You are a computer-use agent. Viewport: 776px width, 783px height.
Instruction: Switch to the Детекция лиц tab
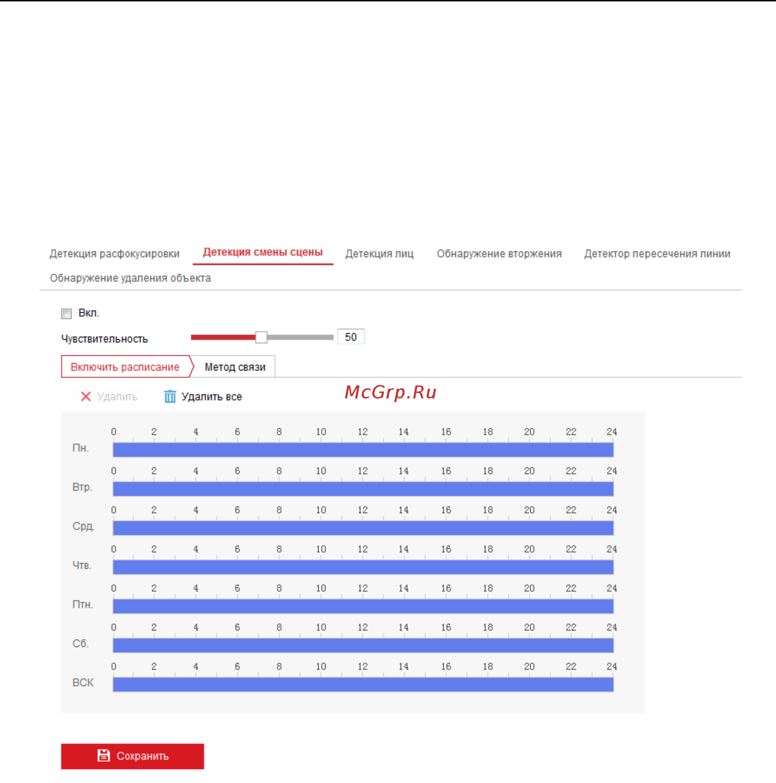(379, 254)
